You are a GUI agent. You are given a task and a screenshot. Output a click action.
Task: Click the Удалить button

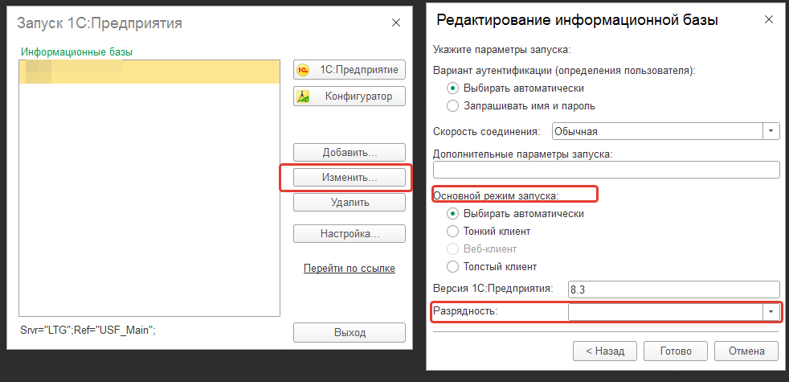(x=350, y=202)
